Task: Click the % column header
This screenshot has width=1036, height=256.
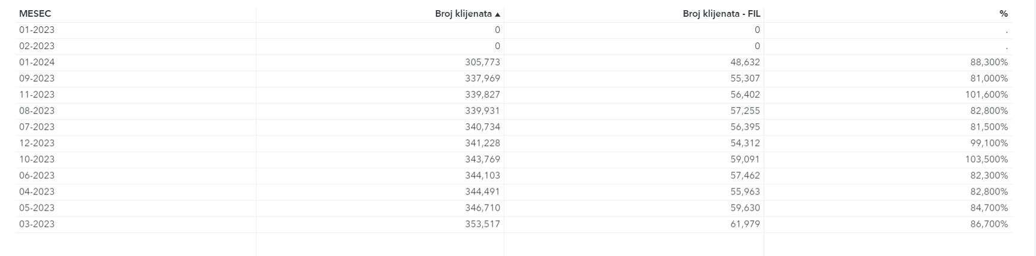Action: coord(1003,14)
